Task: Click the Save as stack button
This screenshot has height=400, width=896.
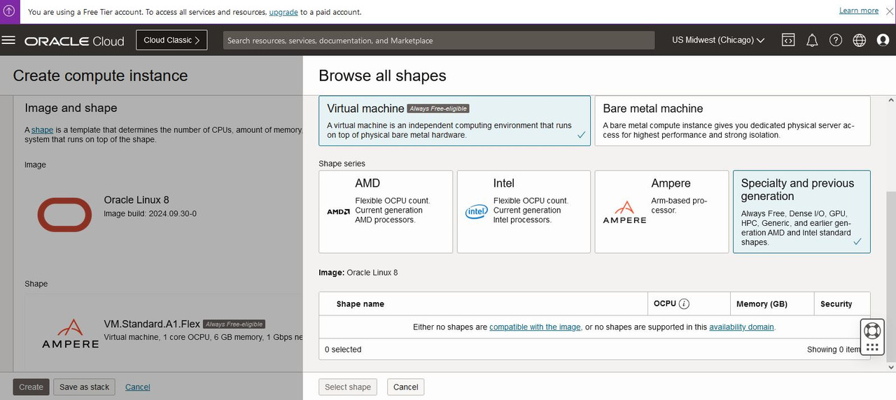Action: coord(85,387)
